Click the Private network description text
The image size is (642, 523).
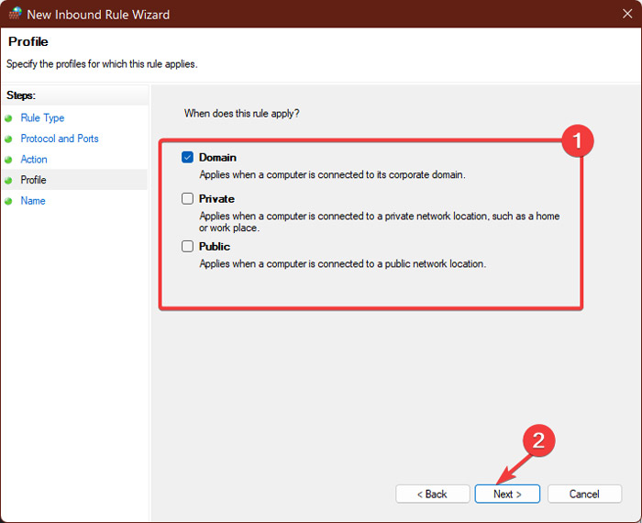(x=379, y=221)
